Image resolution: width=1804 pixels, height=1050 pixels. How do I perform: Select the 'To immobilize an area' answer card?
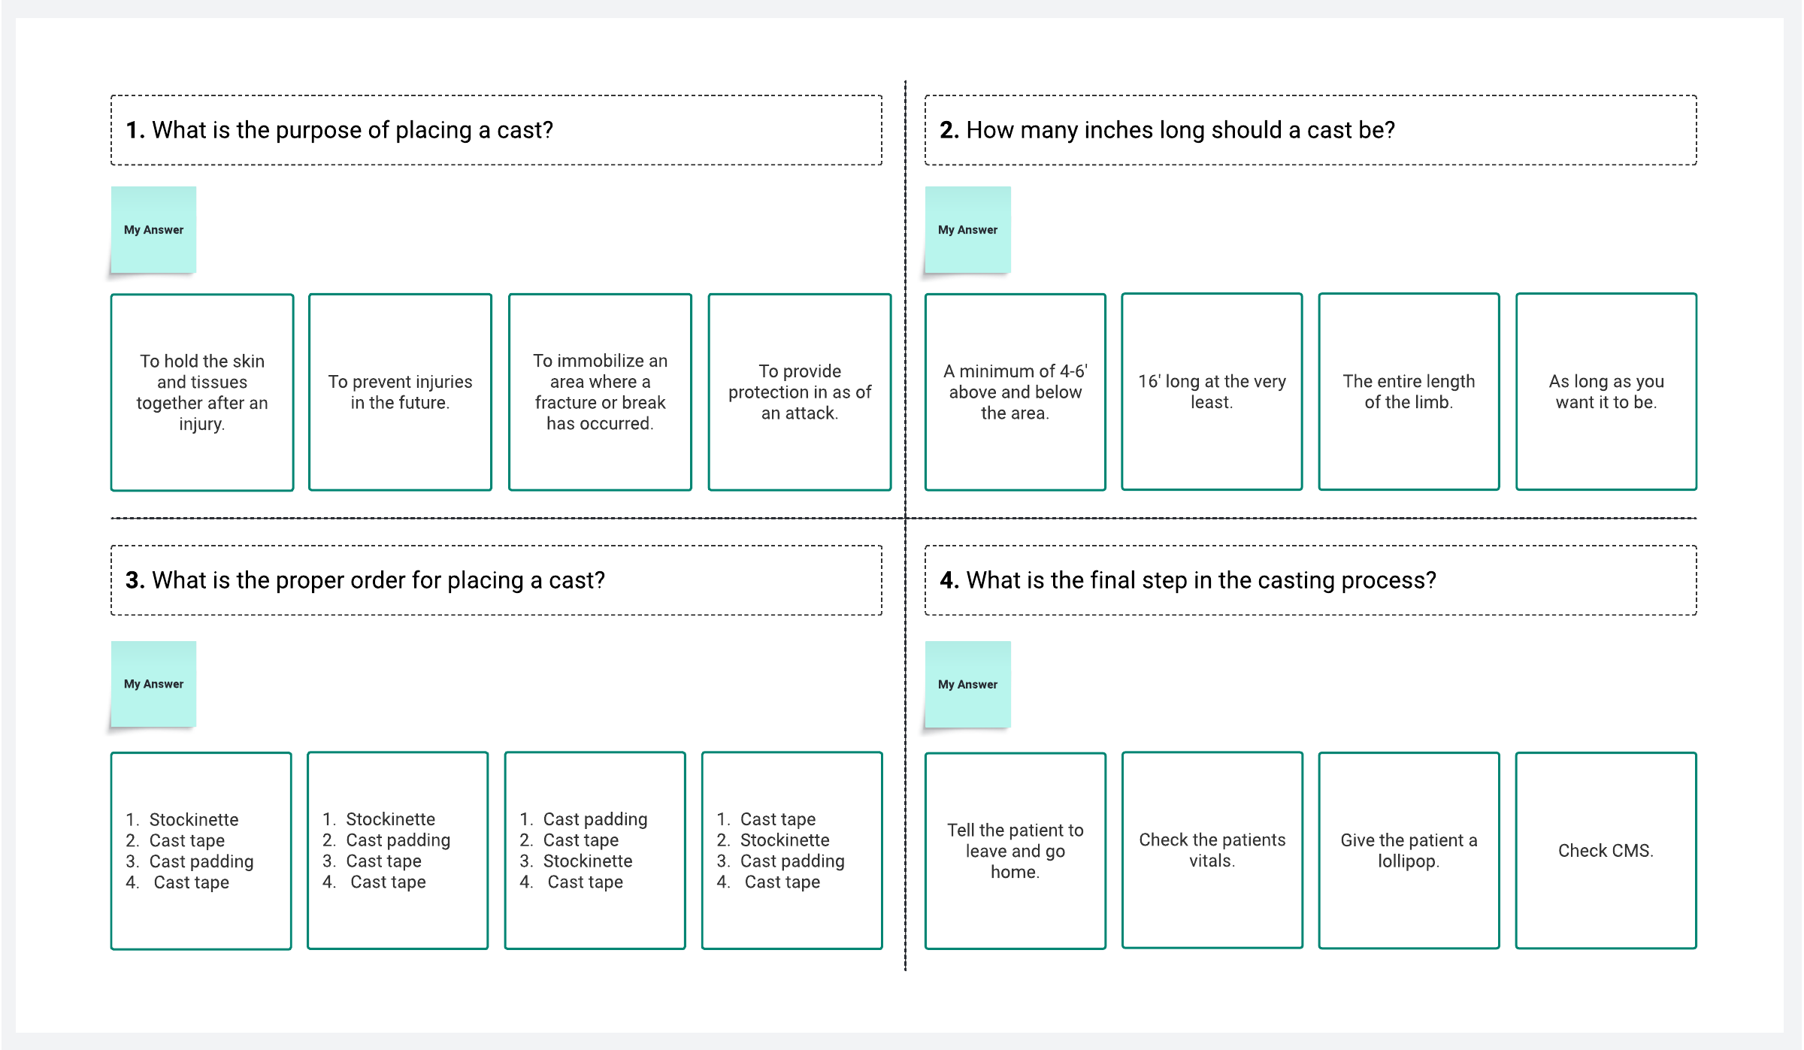(x=600, y=392)
